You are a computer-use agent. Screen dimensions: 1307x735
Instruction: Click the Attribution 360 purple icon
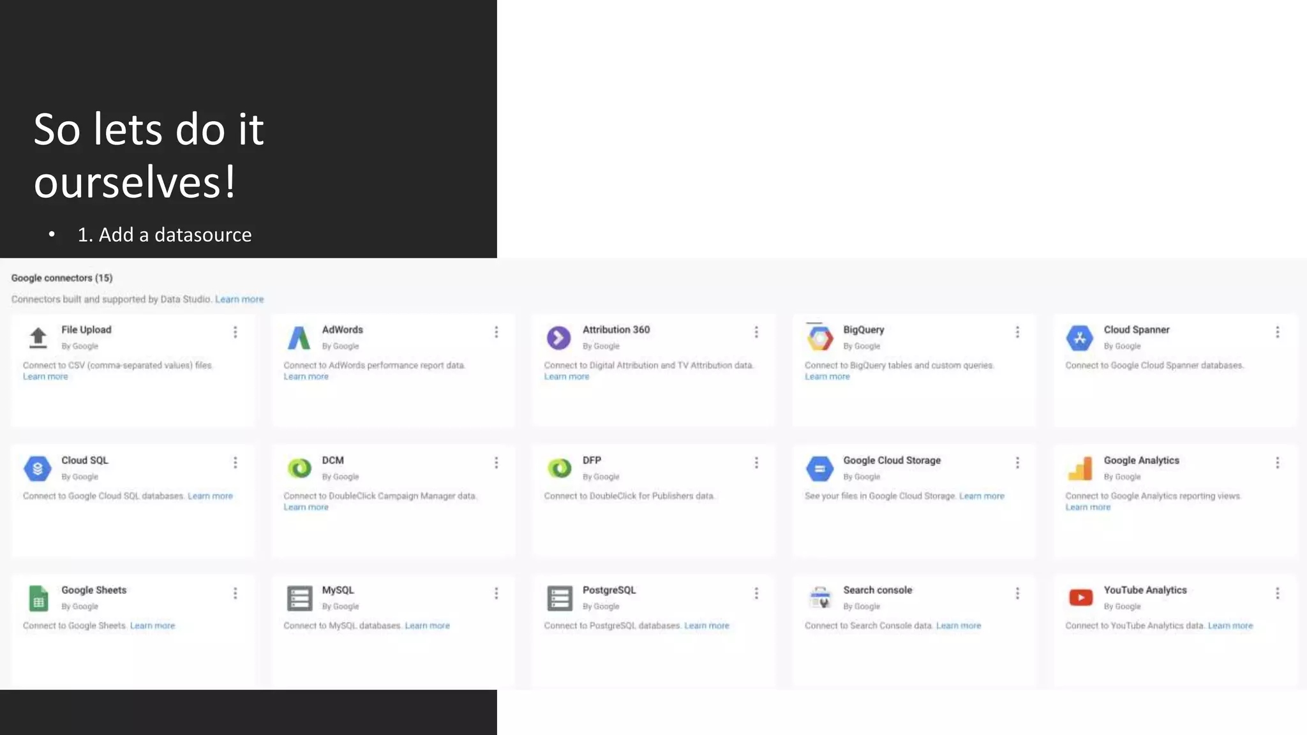coord(558,338)
